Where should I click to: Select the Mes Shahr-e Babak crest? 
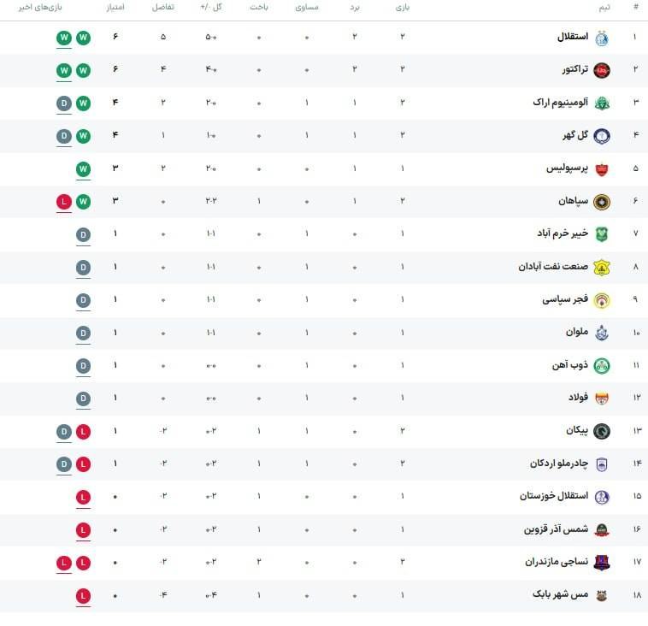[602, 595]
